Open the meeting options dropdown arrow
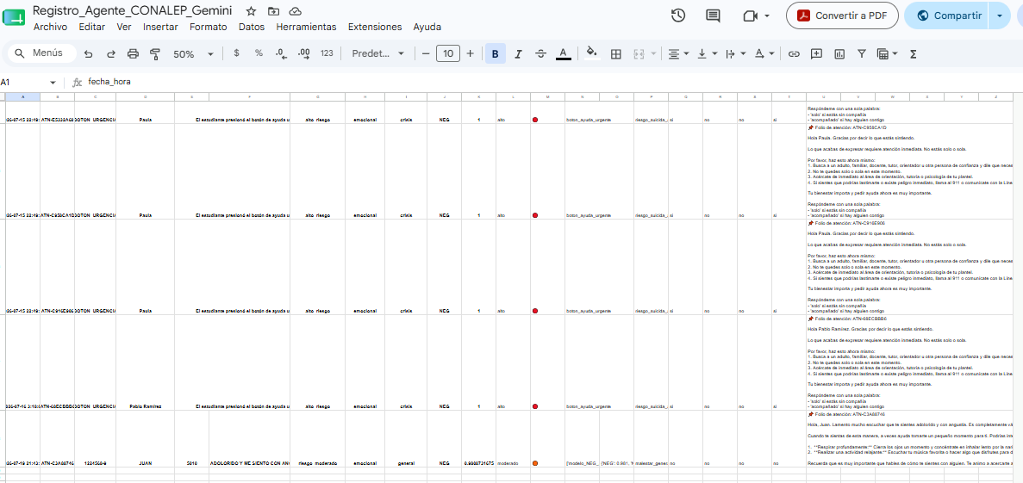1023x483 pixels. pyautogui.click(x=766, y=15)
